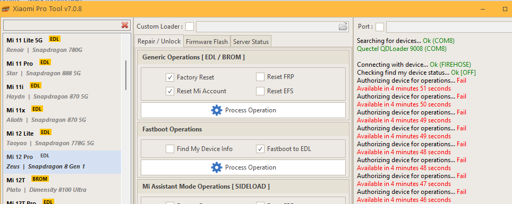The height and width of the screenshot is (204, 512).
Task: Switch to Repair / Unlock tab
Action: [159, 41]
